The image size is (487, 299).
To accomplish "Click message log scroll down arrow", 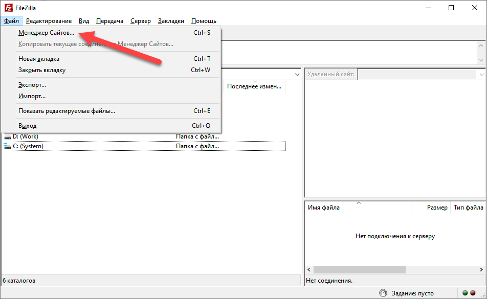I will (481, 60).
